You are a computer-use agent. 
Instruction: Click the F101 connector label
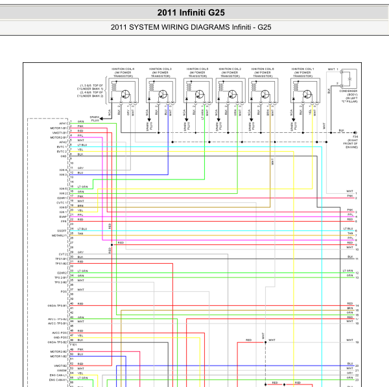73,345
